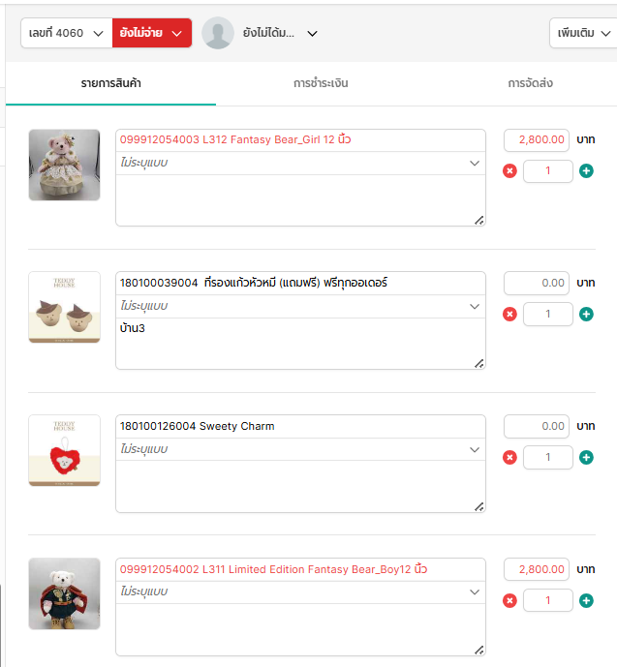Delete the Sweety Charm item
Screen dimensions: 617x667
pos(510,457)
